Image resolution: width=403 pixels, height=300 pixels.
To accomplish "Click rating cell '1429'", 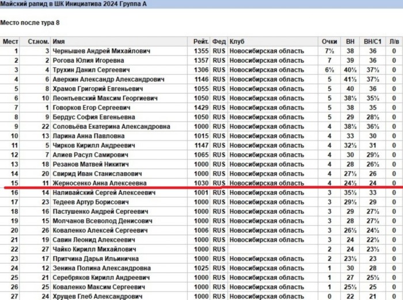I will (x=201, y=108).
